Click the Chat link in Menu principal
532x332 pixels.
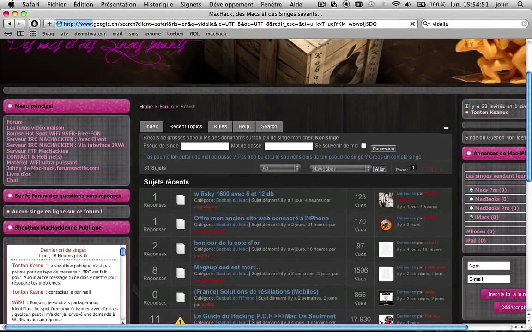(x=12, y=180)
